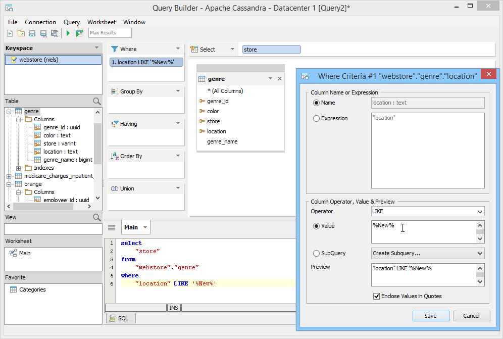Select the Expression radio button
The width and height of the screenshot is (503, 339).
tap(316, 118)
